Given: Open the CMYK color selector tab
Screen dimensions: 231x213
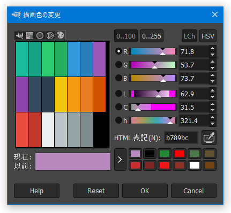Looking at the screenshot, I should tap(29, 35).
